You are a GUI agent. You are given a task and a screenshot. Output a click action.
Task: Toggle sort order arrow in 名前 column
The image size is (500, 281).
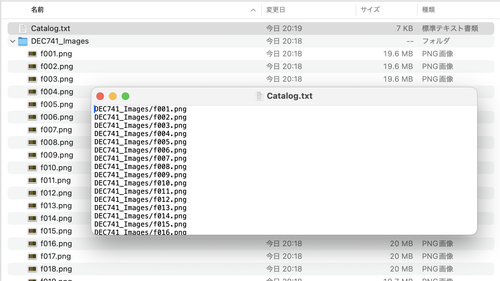coord(253,10)
